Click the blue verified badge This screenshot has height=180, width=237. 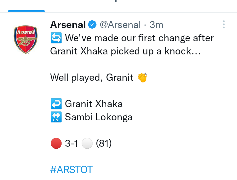[92, 24]
